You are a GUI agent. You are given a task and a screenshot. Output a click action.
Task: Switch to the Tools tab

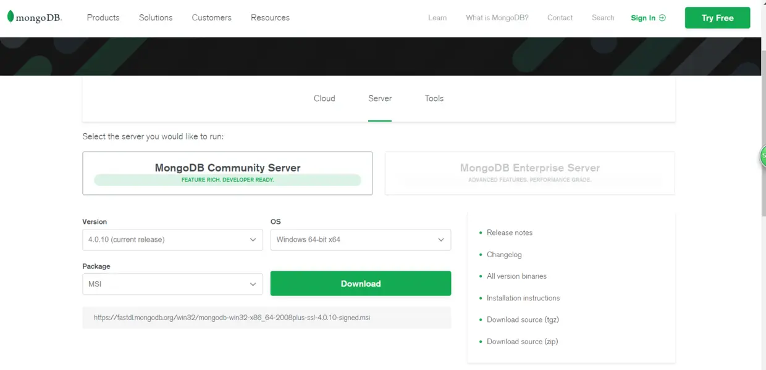tap(434, 99)
